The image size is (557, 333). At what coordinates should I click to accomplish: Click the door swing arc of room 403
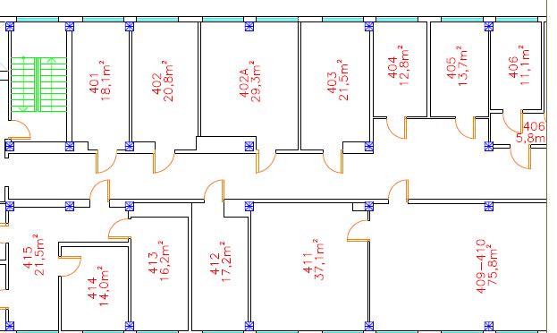tap(333, 162)
